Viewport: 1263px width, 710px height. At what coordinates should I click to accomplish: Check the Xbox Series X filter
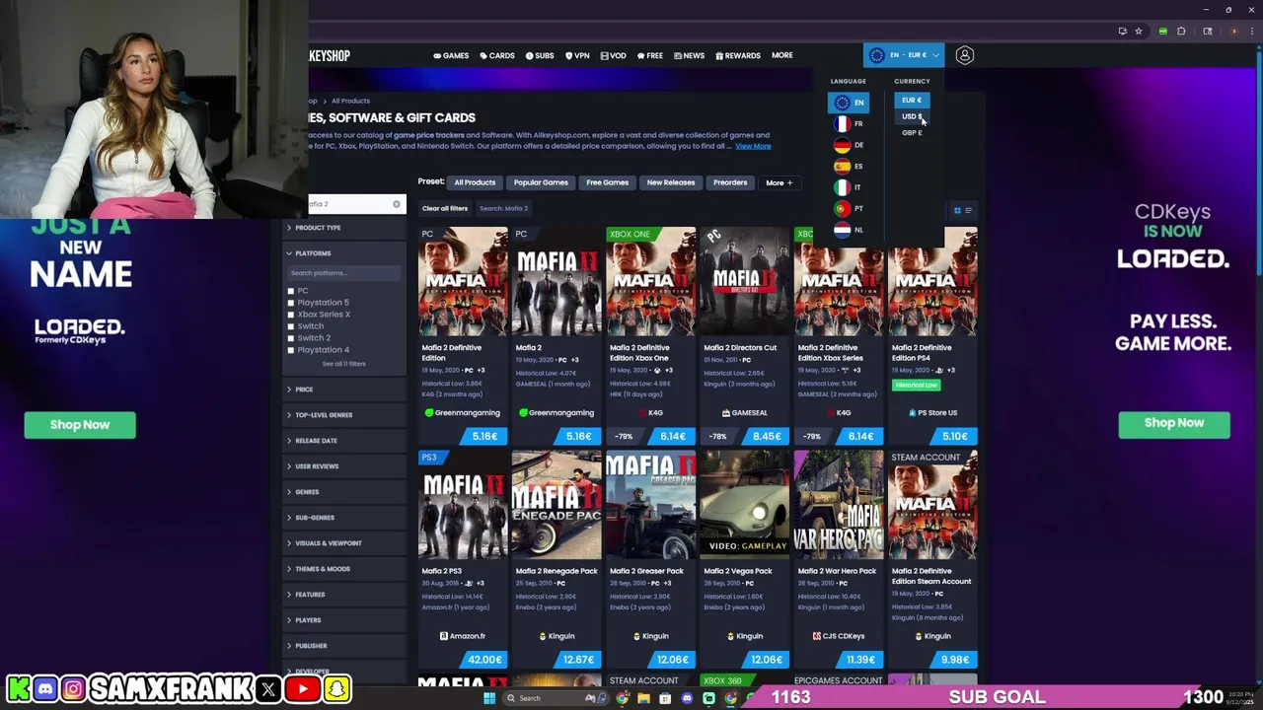291,315
